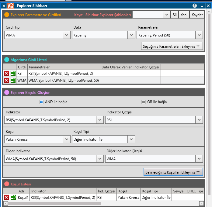Screen dimensions: 212x207
Task: Enable the AND ile bağla checkbox
Action: [x=41, y=102]
